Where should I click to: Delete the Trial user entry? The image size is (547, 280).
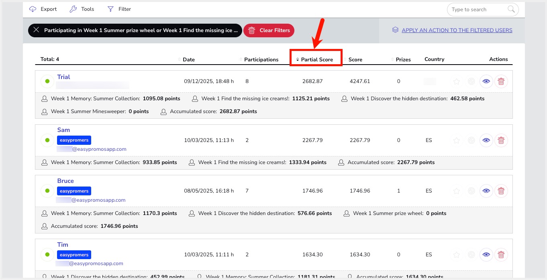[501, 81]
